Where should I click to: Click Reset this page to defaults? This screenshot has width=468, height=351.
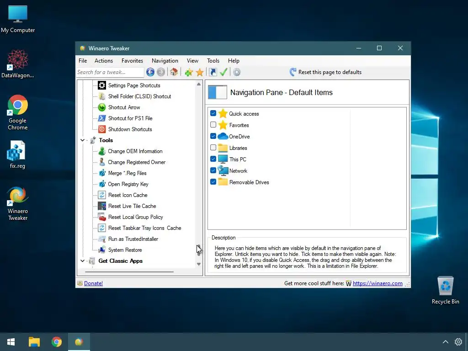pos(325,72)
